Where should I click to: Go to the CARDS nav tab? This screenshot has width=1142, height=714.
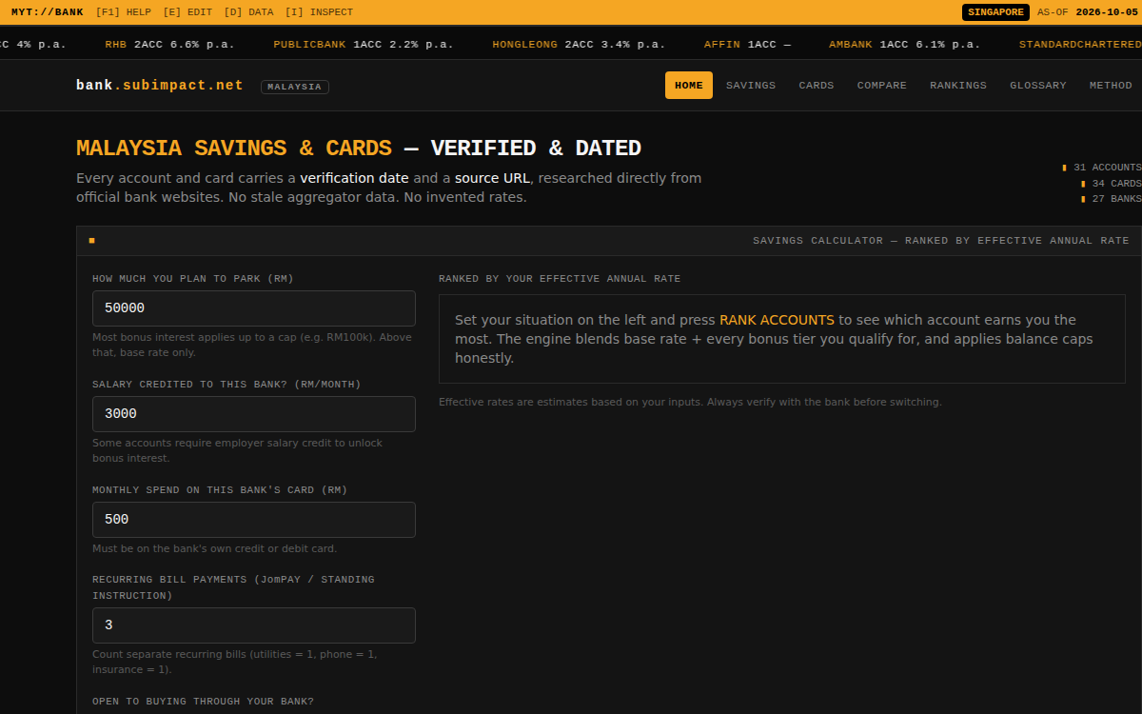tap(817, 86)
